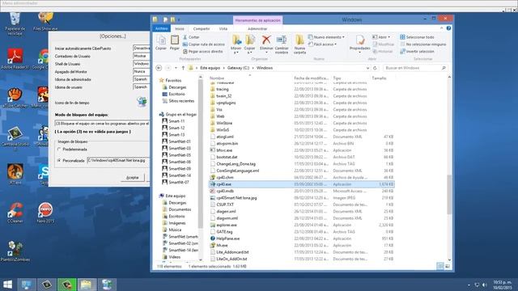Click Pegar acceso directo
Viewport: 518px width, 291px height.
pos(203,52)
